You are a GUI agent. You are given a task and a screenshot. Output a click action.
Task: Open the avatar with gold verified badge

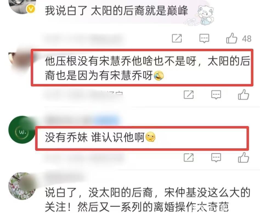point(22,7)
